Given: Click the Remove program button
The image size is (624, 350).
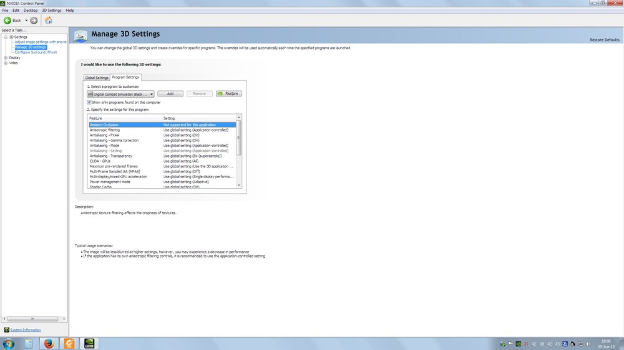Looking at the screenshot, I should point(200,94).
